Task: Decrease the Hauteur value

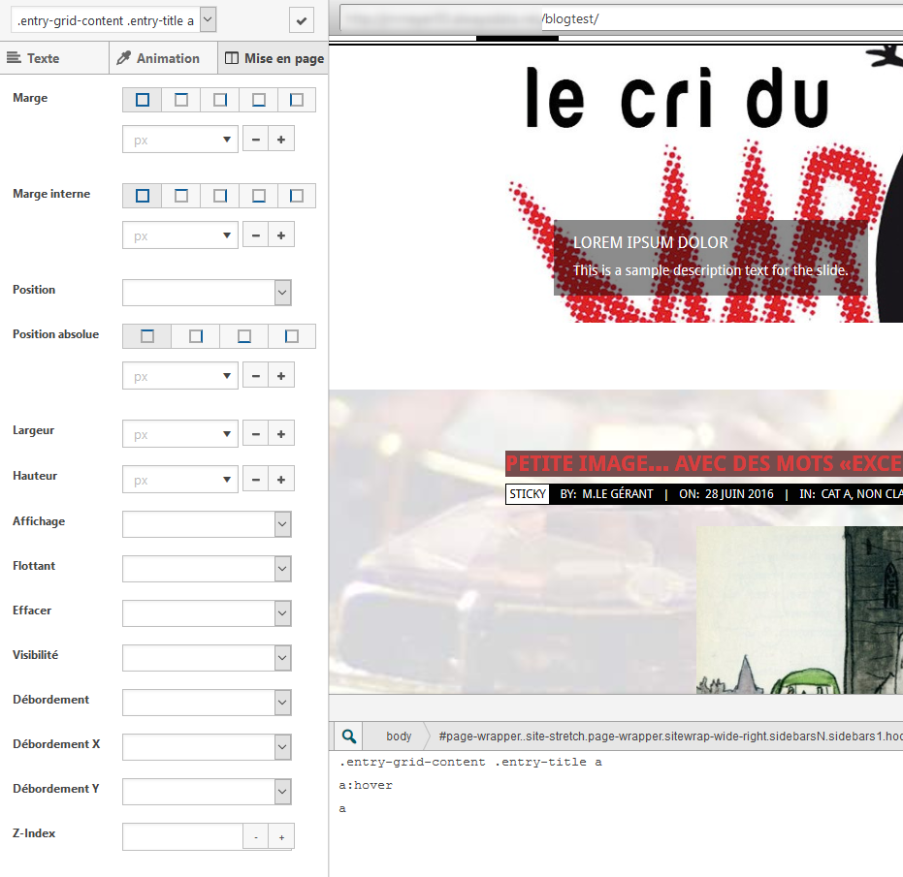Action: pyautogui.click(x=256, y=480)
